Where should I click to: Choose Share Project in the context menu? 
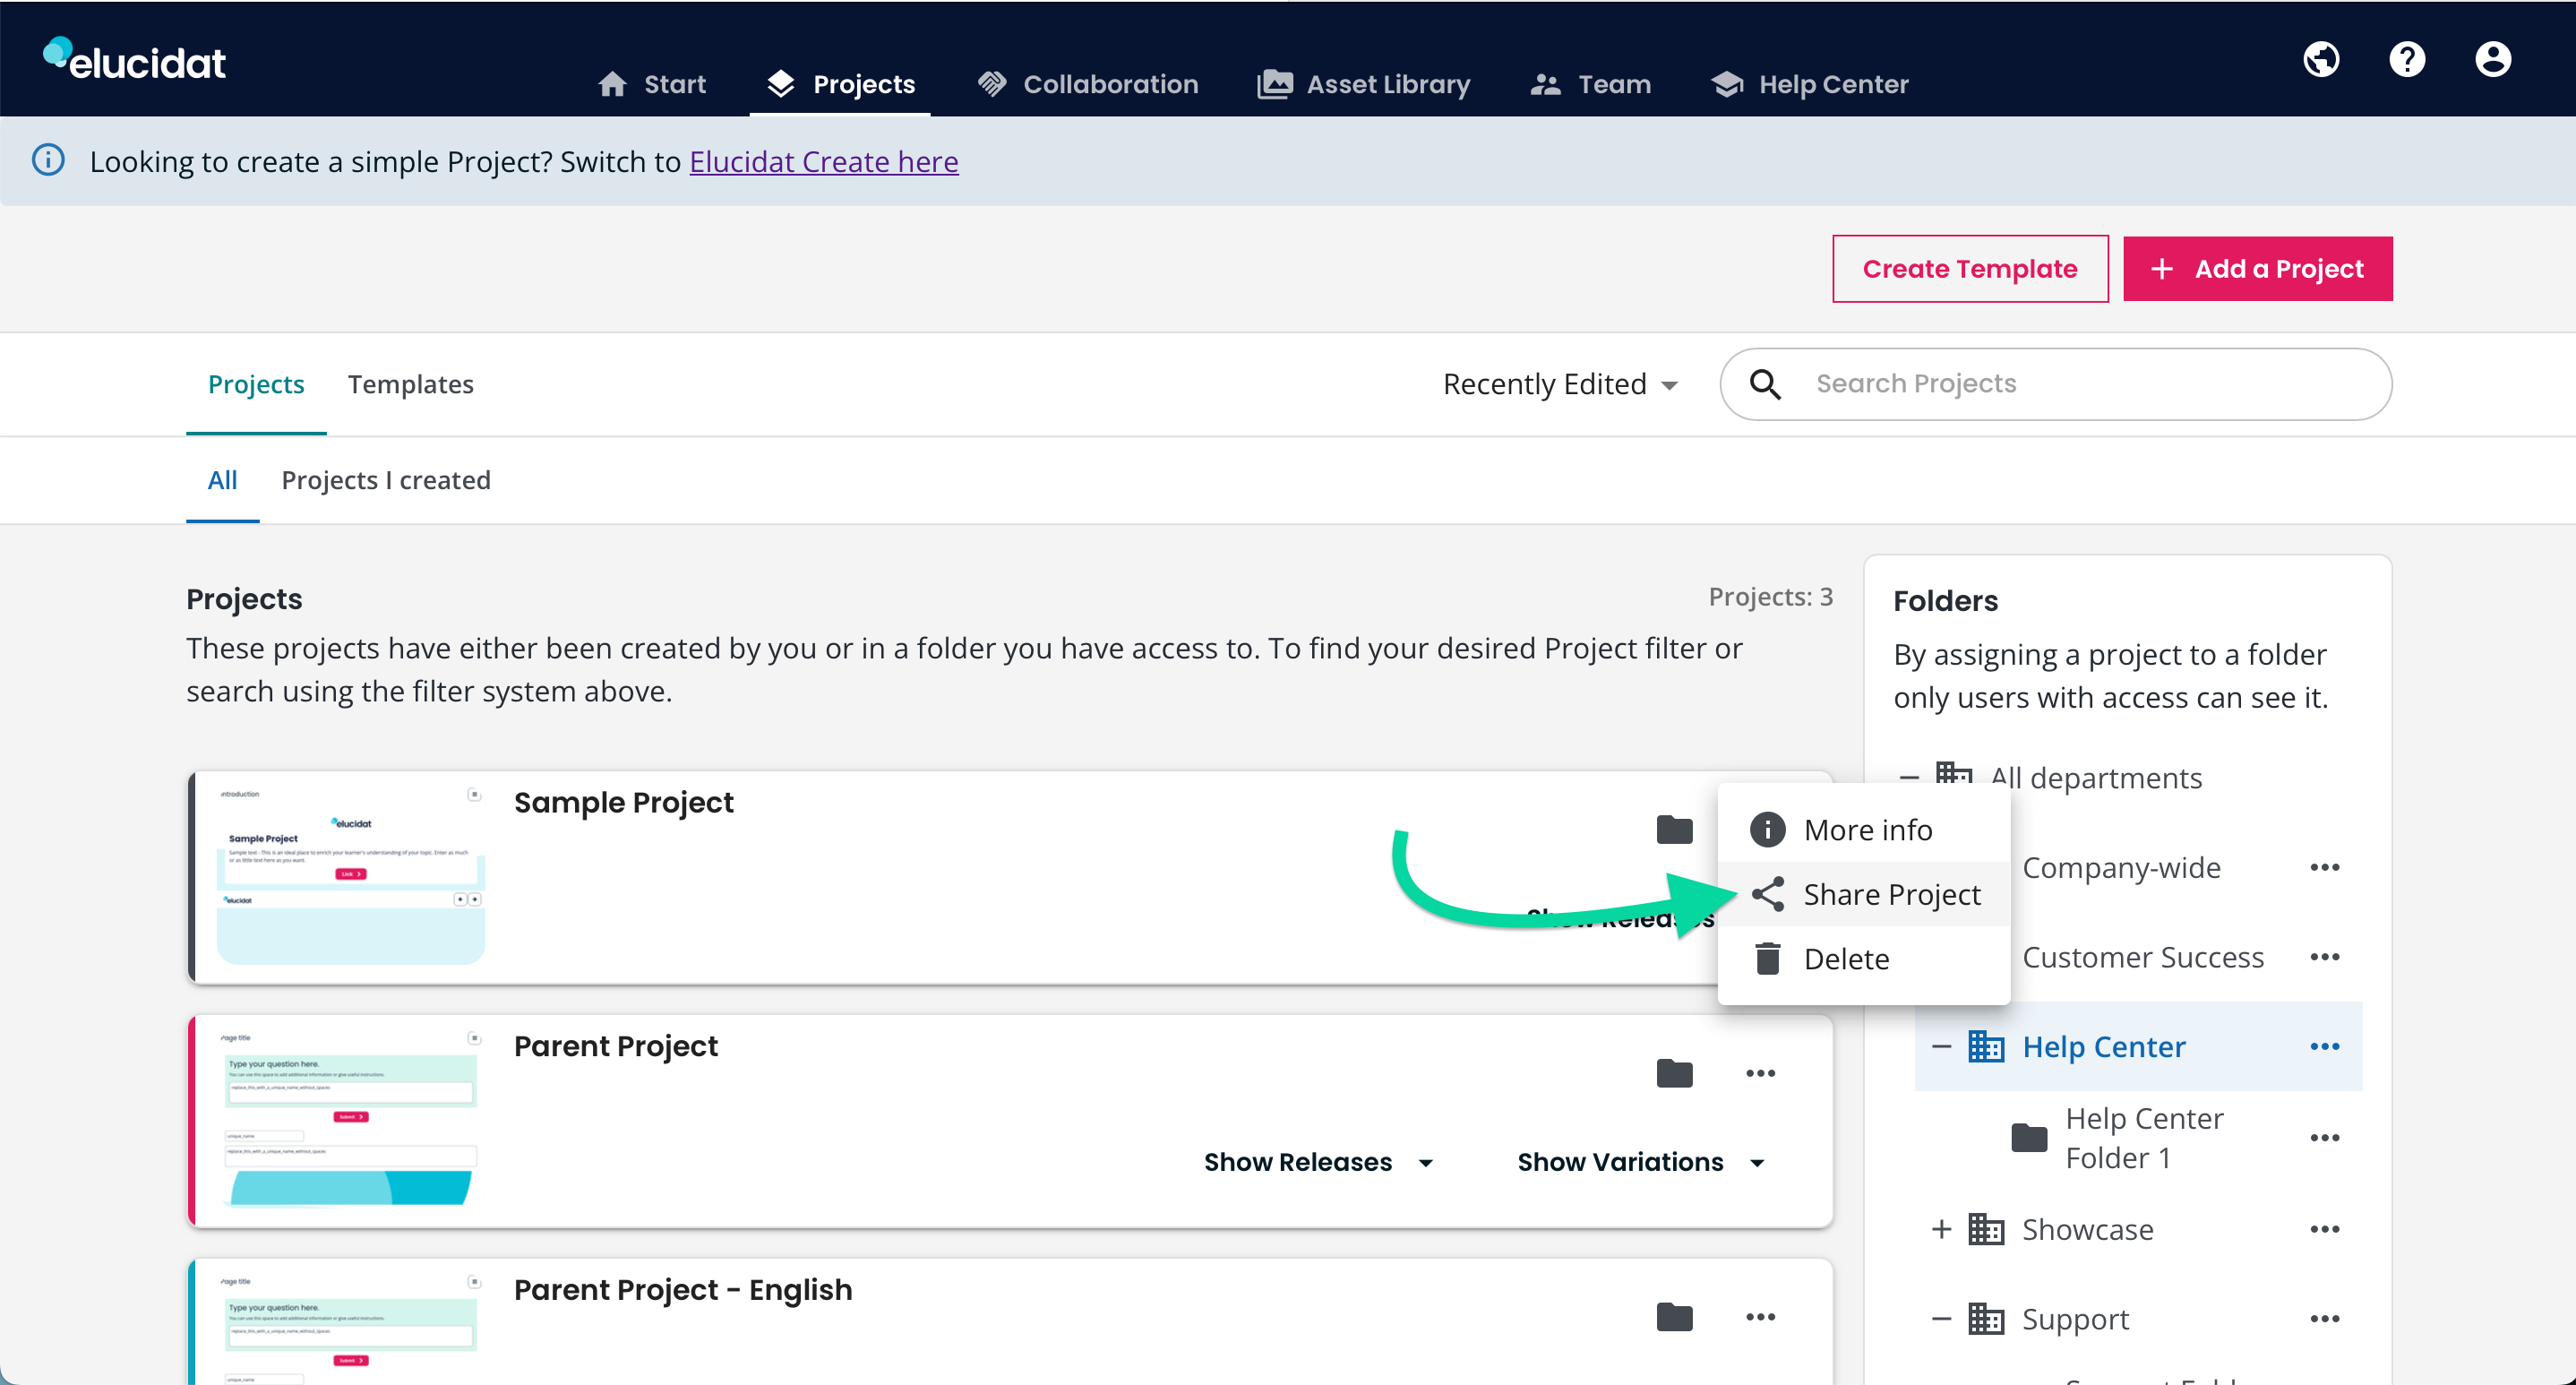pos(1864,894)
